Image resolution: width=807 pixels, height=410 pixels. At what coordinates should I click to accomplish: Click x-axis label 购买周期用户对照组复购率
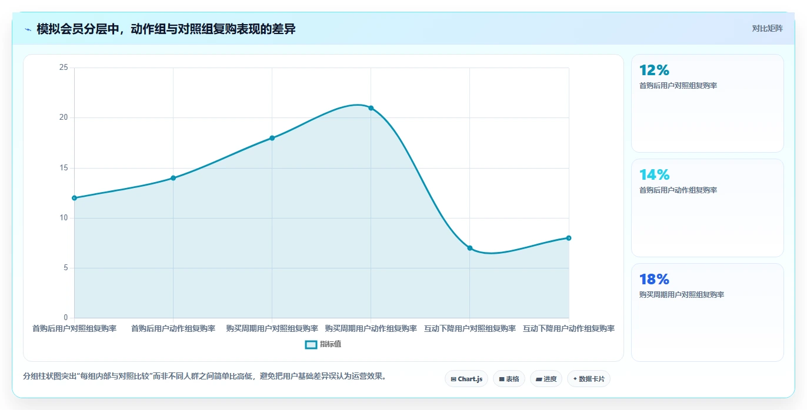[x=272, y=328]
